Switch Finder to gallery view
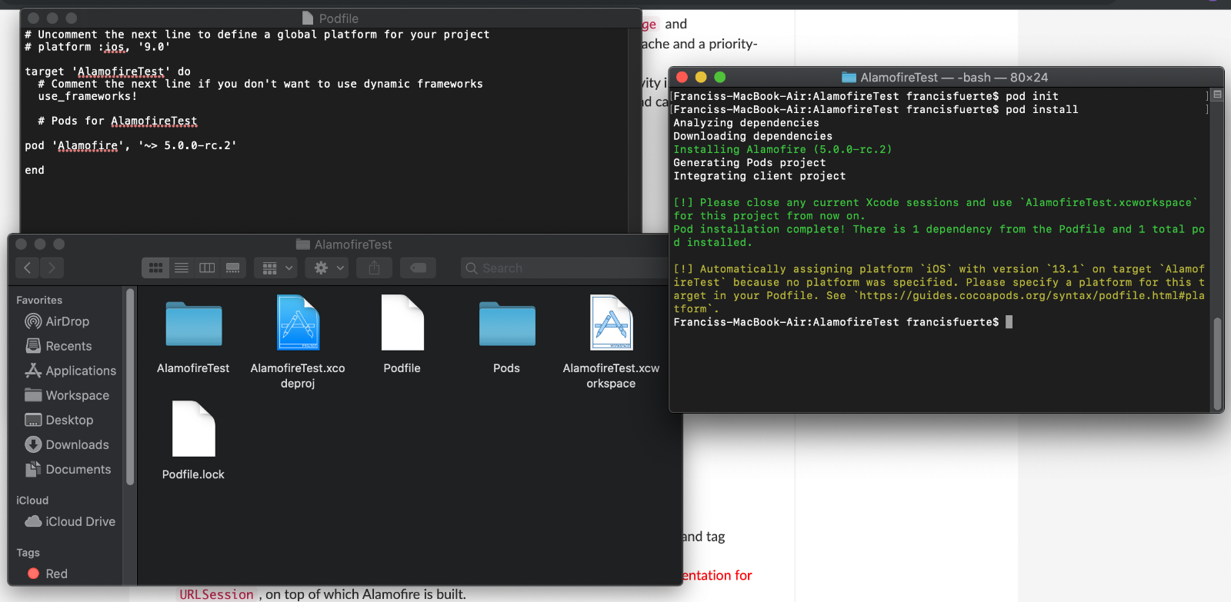This screenshot has width=1231, height=602. pos(232,268)
